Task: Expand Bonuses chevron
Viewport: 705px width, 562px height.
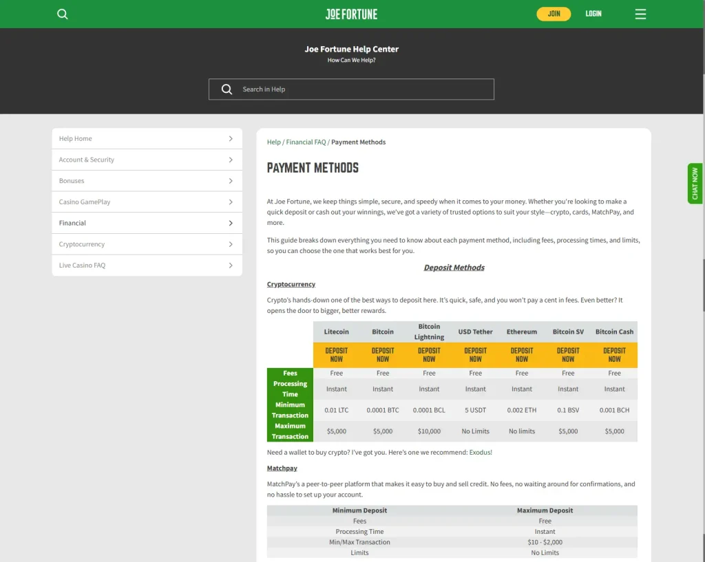Action: pos(231,181)
